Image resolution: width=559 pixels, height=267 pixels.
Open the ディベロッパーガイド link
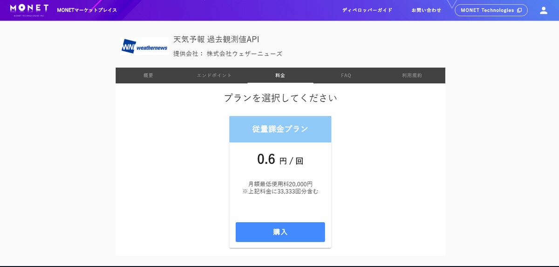367,10
